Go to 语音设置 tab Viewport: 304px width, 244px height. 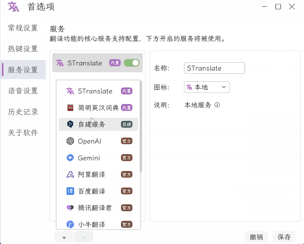coord(23,91)
